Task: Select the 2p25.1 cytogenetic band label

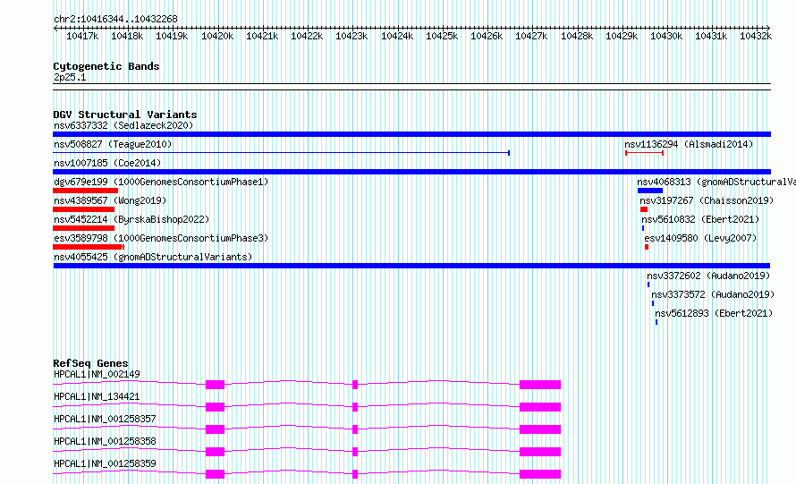Action: coord(70,77)
